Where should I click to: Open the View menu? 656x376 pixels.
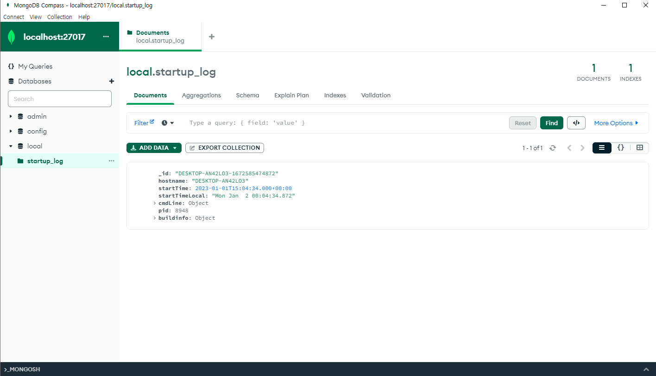click(x=36, y=17)
